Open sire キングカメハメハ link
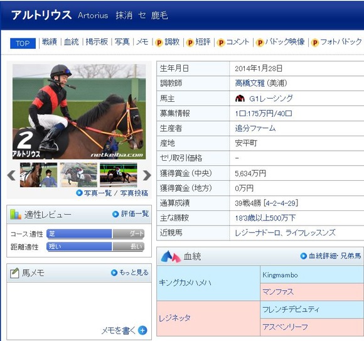Image resolution: width=364 pixels, height=341 pixels. pyautogui.click(x=185, y=283)
